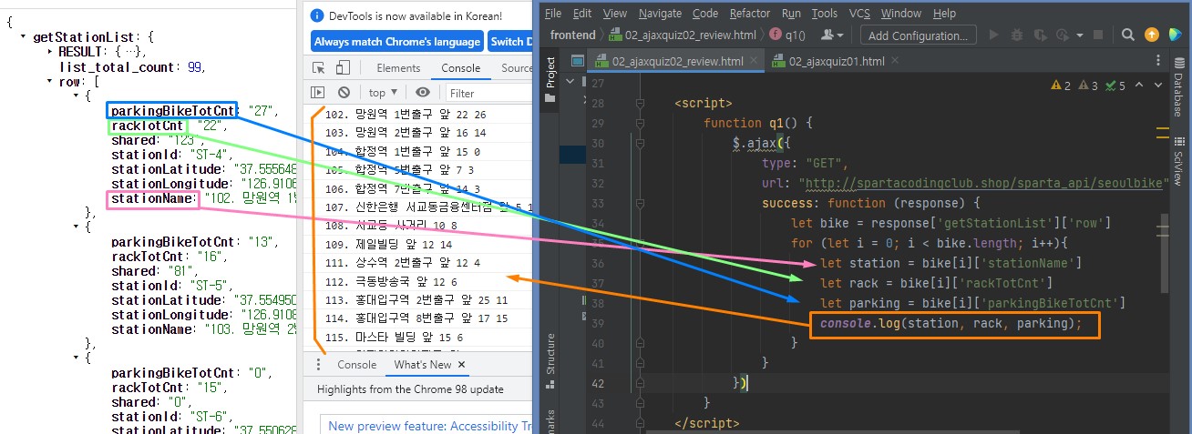
Task: Select the 02_ajaxquiz01.html editor tab
Action: [x=837, y=61]
